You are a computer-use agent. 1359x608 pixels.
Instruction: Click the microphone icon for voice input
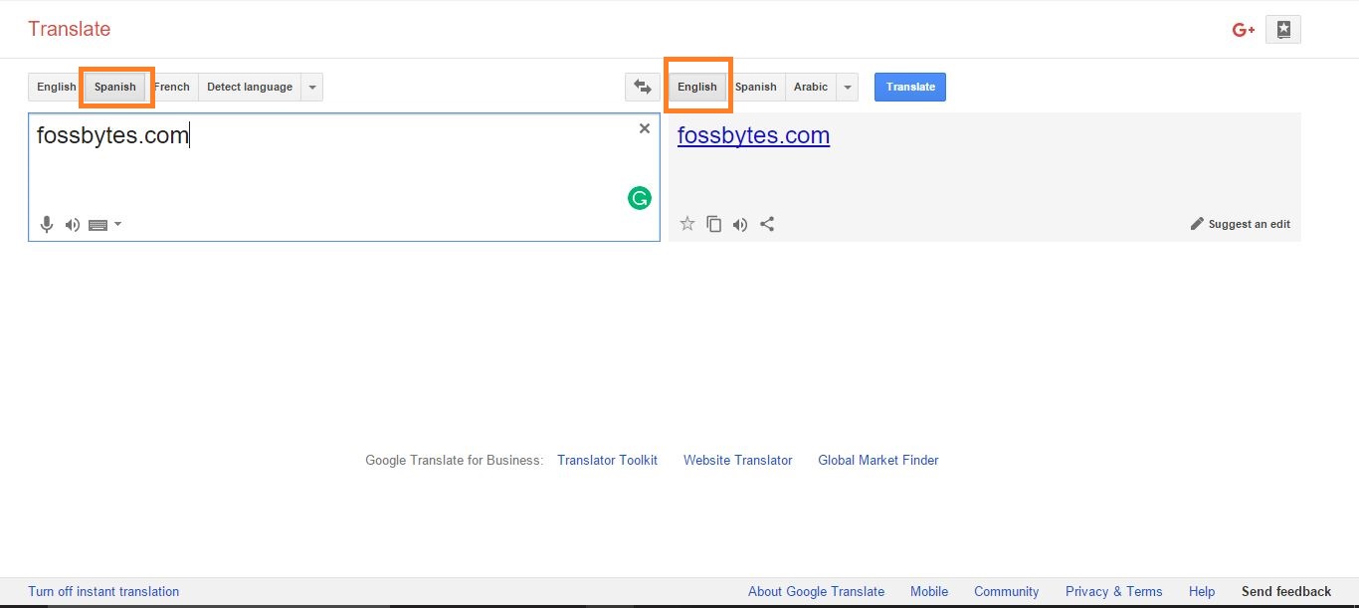(x=46, y=224)
